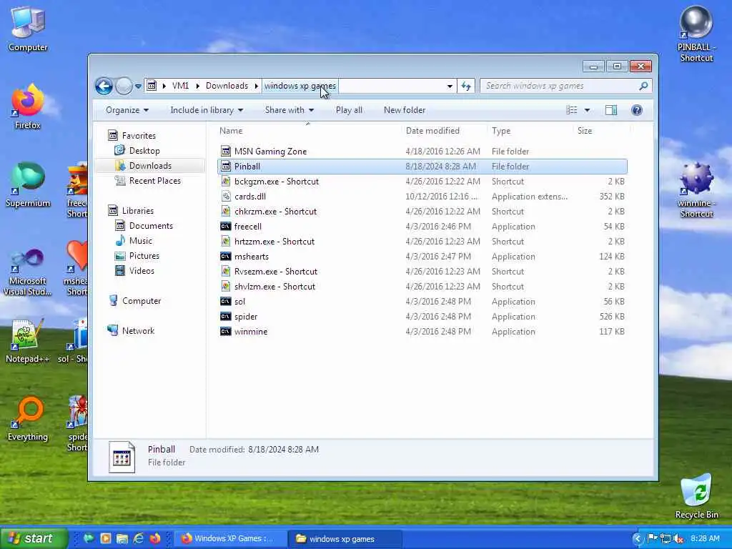Open the Start menu button
Image resolution: width=732 pixels, height=549 pixels.
tap(34, 539)
